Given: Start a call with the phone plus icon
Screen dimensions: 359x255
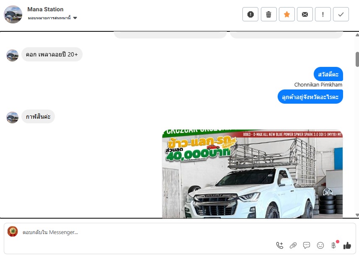Looking at the screenshot, I should tap(280, 245).
